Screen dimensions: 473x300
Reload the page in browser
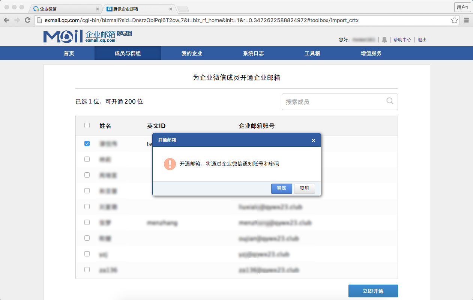27,20
